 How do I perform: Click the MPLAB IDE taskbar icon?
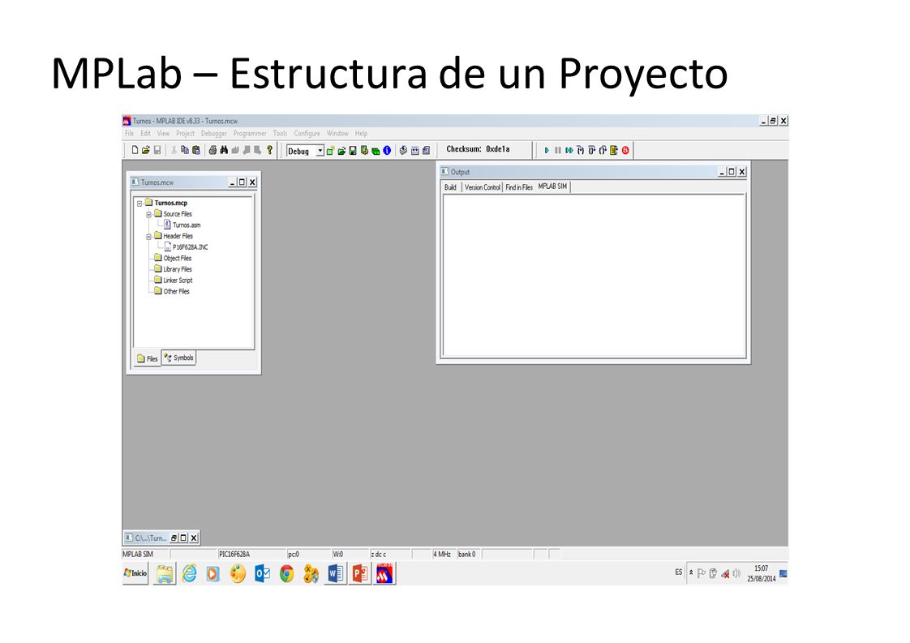[384, 574]
